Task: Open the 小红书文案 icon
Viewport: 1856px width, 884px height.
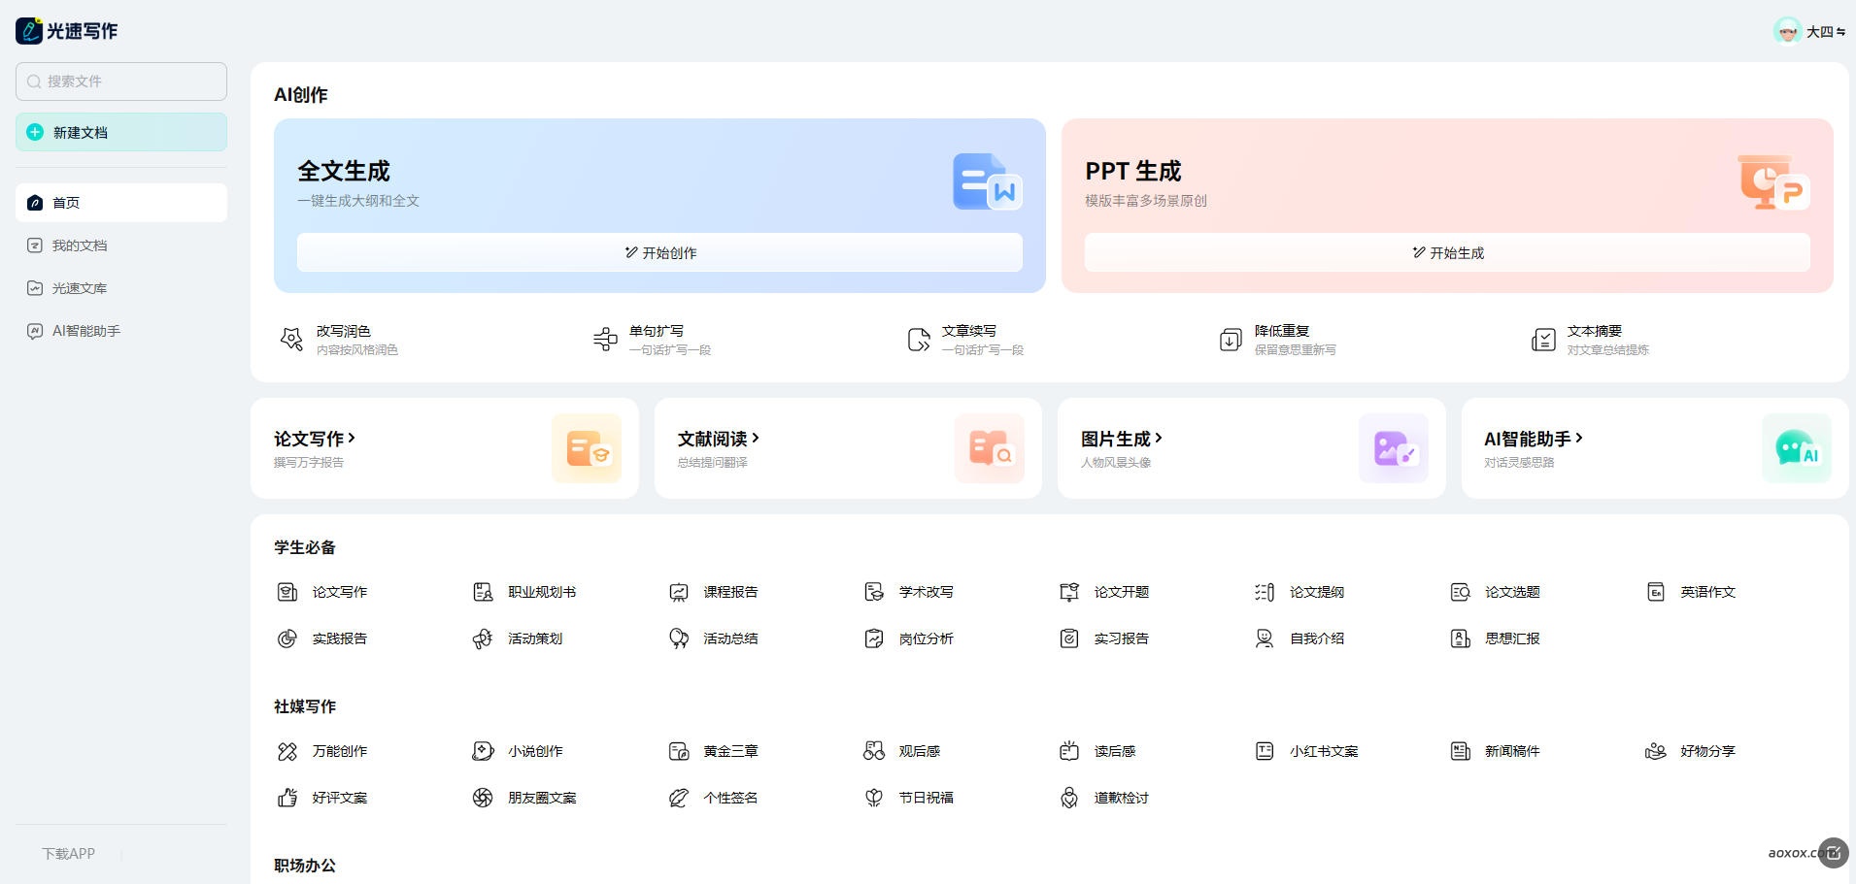Action: tap(1265, 751)
